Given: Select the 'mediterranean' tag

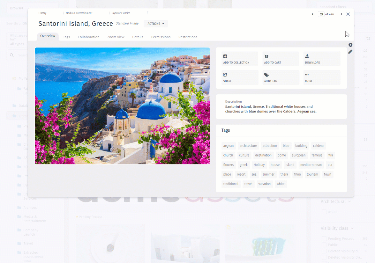Looking at the screenshot, I should pyautogui.click(x=311, y=165).
